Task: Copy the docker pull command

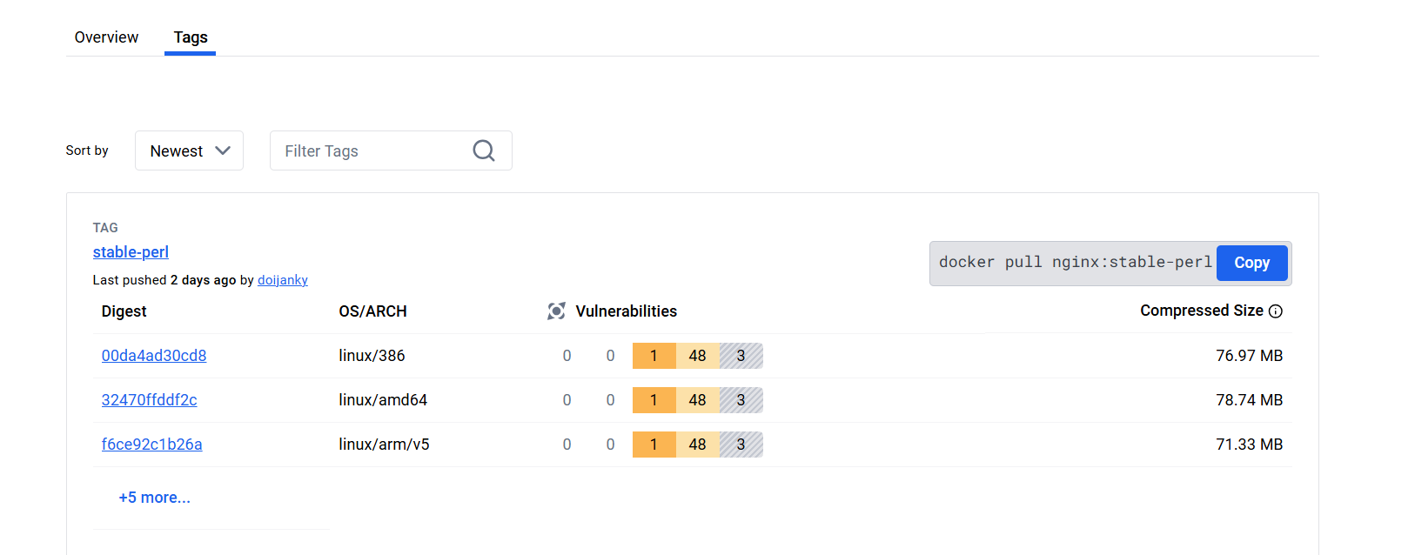Action: (1252, 263)
